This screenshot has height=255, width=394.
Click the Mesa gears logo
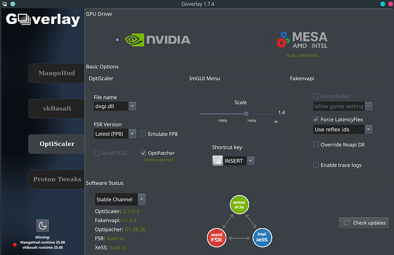(283, 40)
